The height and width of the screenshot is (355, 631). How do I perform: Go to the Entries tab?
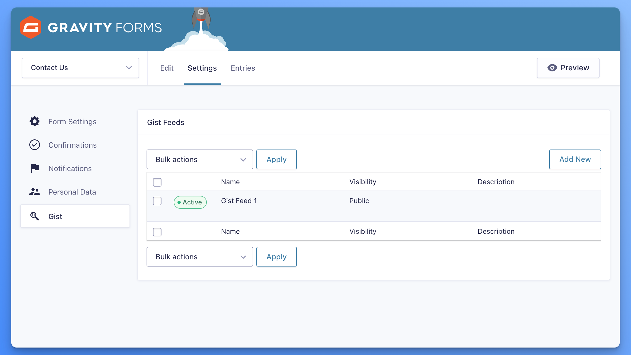coord(243,68)
